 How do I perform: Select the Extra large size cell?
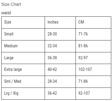click(23, 70)
